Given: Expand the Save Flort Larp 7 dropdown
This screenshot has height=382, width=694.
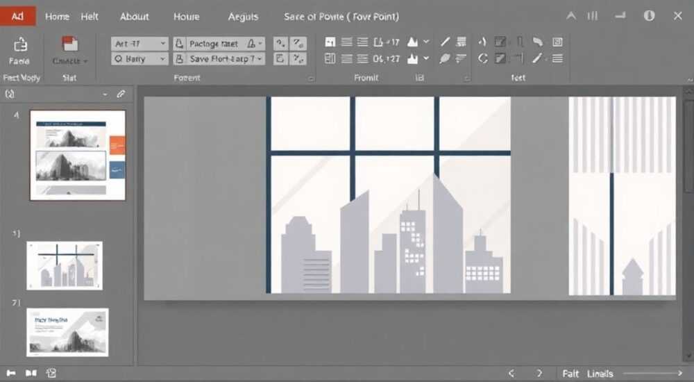Looking at the screenshot, I should click(260, 58).
